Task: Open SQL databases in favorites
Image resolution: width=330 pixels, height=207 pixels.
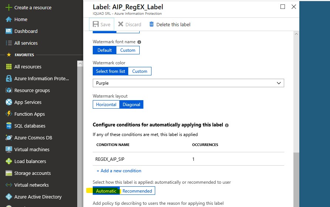Action: coord(30,126)
